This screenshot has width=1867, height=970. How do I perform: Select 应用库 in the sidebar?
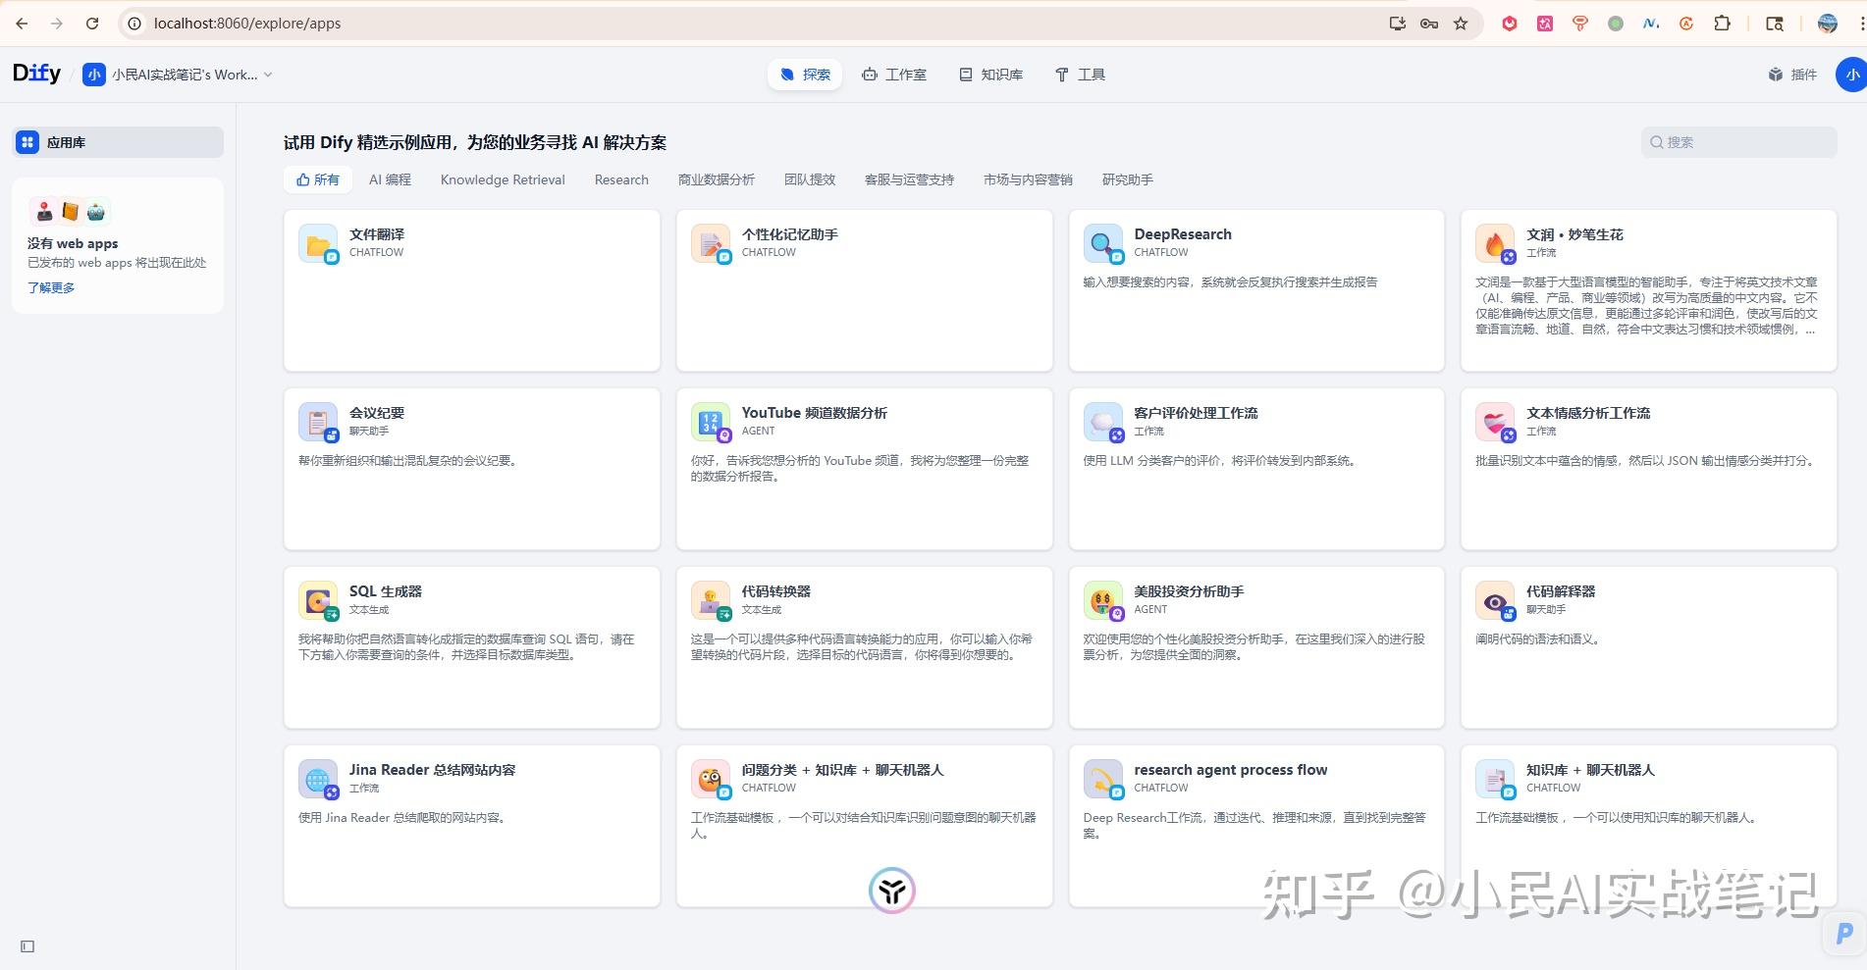coord(118,142)
